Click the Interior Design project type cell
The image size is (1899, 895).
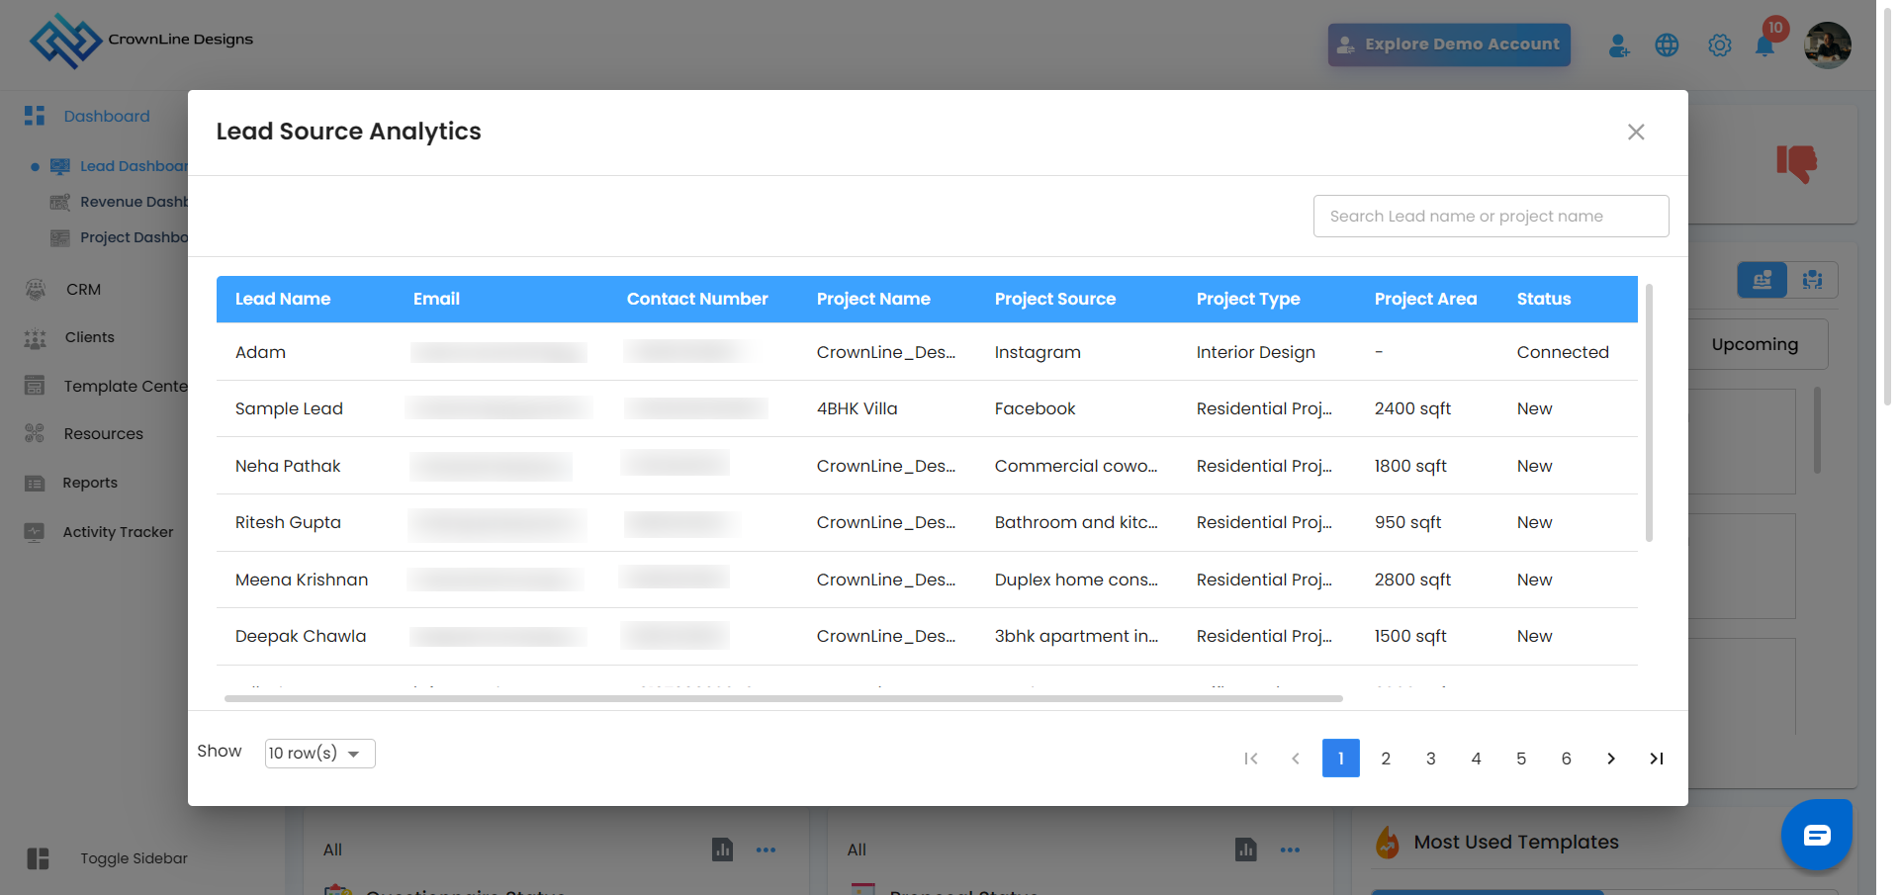tap(1256, 352)
